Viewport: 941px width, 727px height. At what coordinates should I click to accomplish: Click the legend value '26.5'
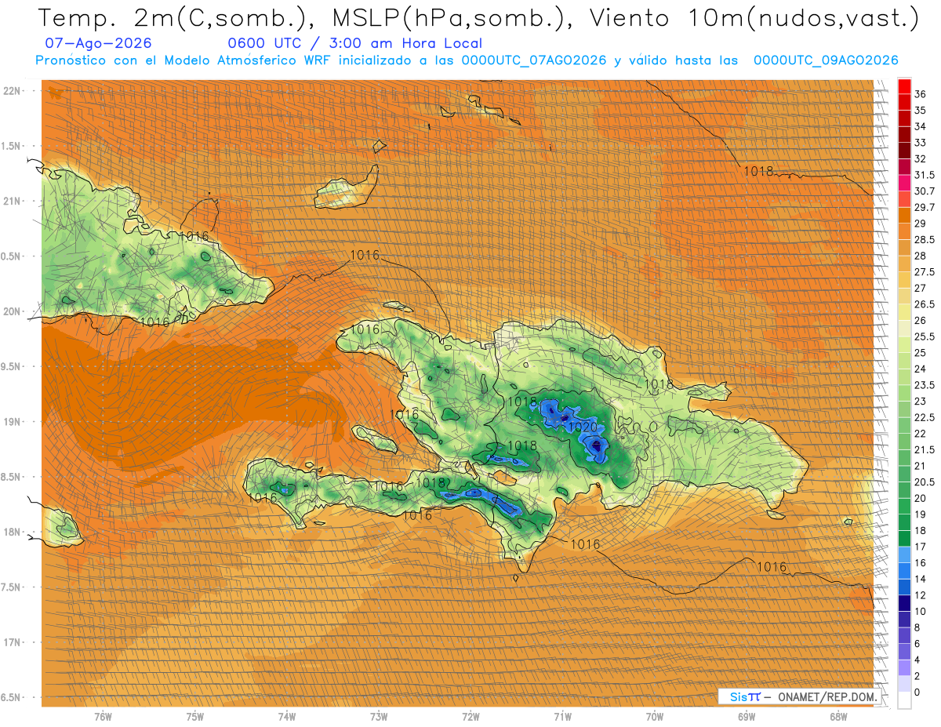pyautogui.click(x=925, y=305)
